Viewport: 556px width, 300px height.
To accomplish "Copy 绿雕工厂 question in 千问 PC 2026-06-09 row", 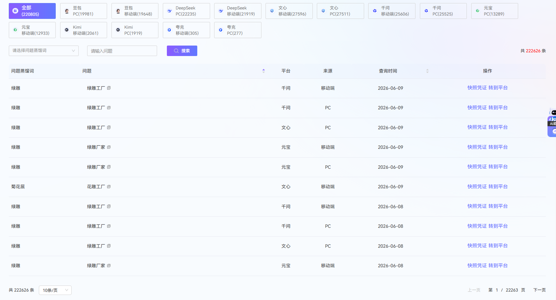I will click(x=109, y=108).
